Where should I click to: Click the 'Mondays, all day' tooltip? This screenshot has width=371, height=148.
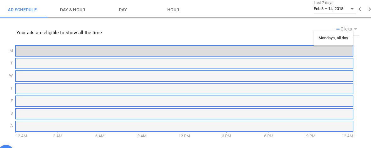click(333, 38)
